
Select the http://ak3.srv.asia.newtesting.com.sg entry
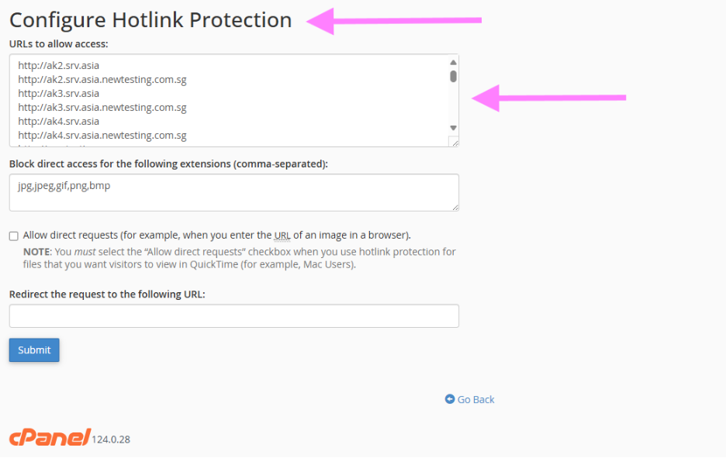click(102, 107)
